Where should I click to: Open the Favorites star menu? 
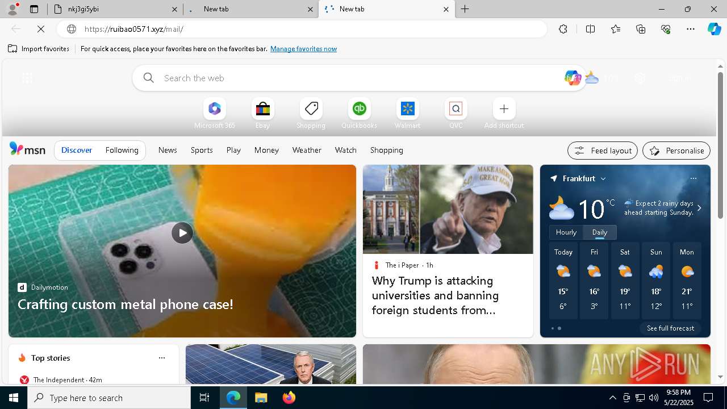coord(616,29)
